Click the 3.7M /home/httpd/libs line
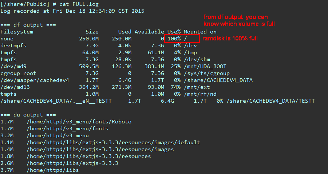This screenshot has width=328, height=174. click(40, 170)
